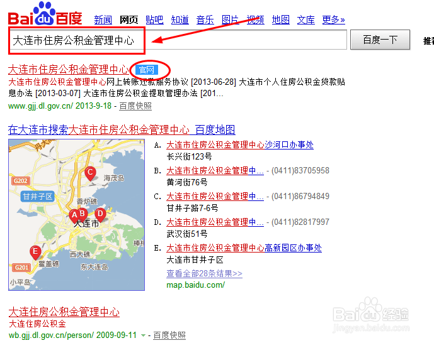Screen dimensions: 434x343
Task: Click the blue 官网 official badge
Action: (x=147, y=70)
